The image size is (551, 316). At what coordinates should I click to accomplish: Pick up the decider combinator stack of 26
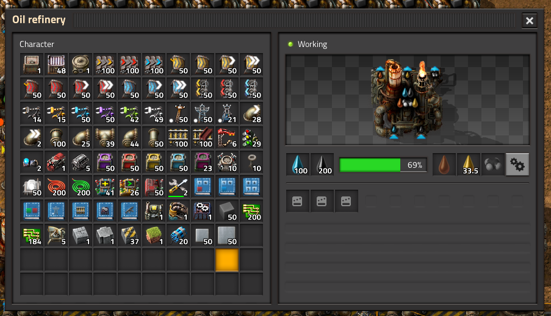coord(129,187)
